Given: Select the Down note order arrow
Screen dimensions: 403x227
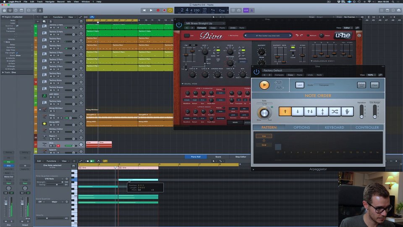Looking at the screenshot, I should pos(297,111).
